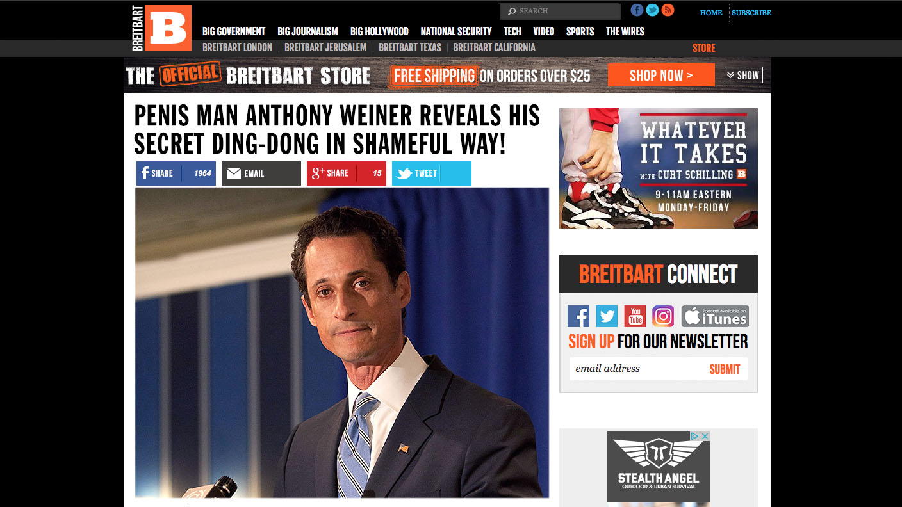
Task: Open Breitbart Connect YouTube icon
Action: (635, 316)
